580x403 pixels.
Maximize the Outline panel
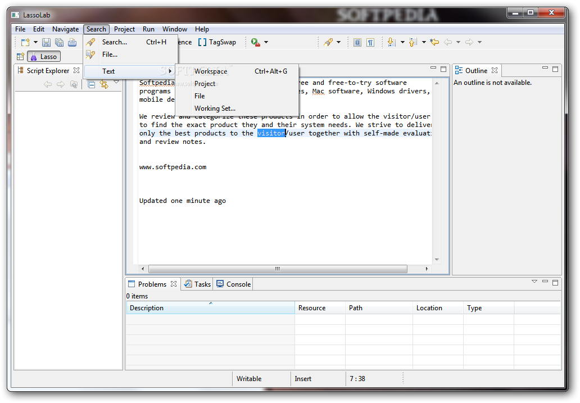[x=555, y=69]
